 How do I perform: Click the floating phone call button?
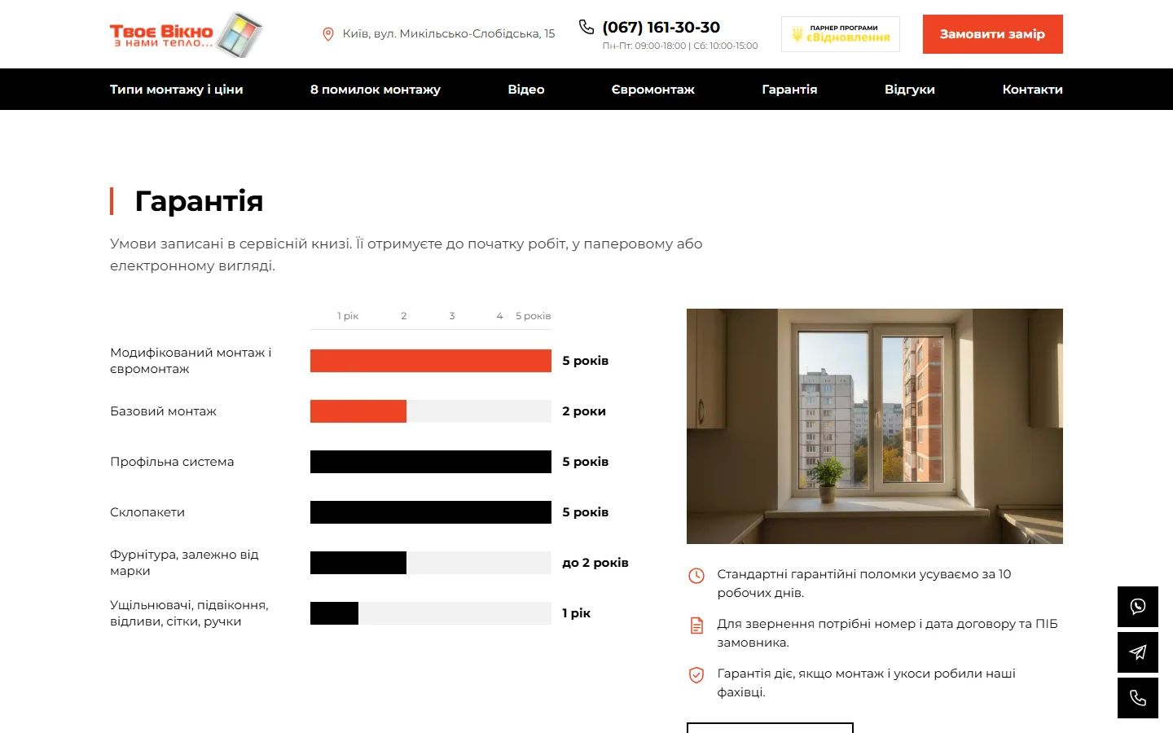click(1138, 698)
